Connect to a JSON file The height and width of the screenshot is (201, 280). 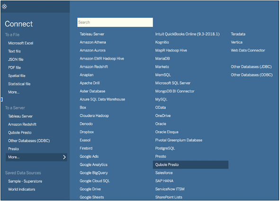click(x=16, y=60)
